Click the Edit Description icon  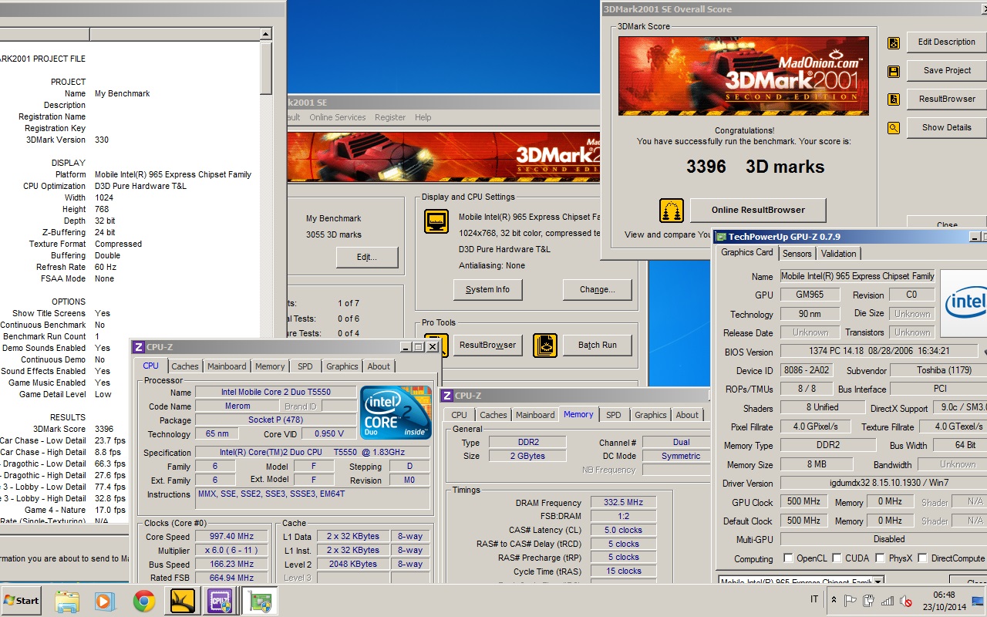(894, 43)
